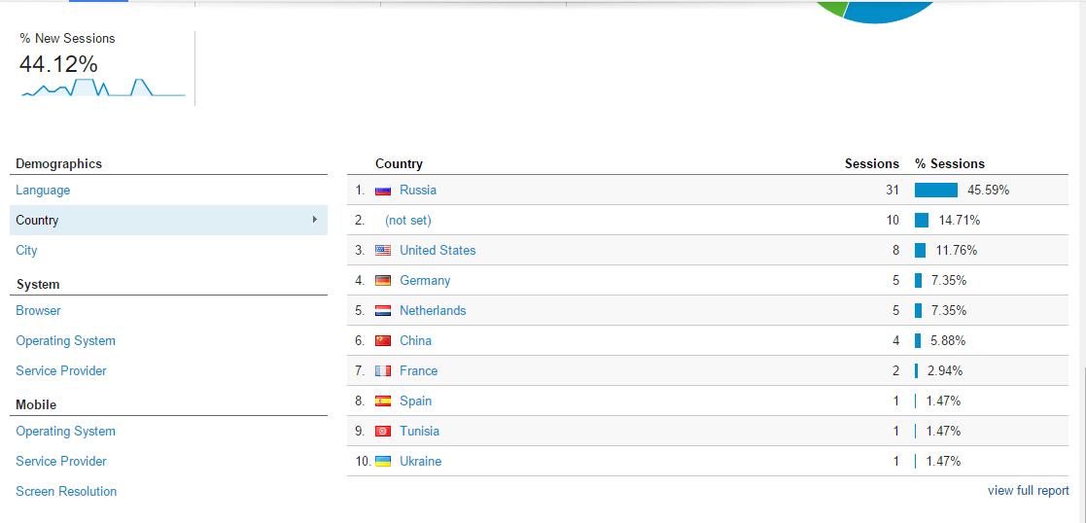Click the China 5.88% value

(947, 341)
